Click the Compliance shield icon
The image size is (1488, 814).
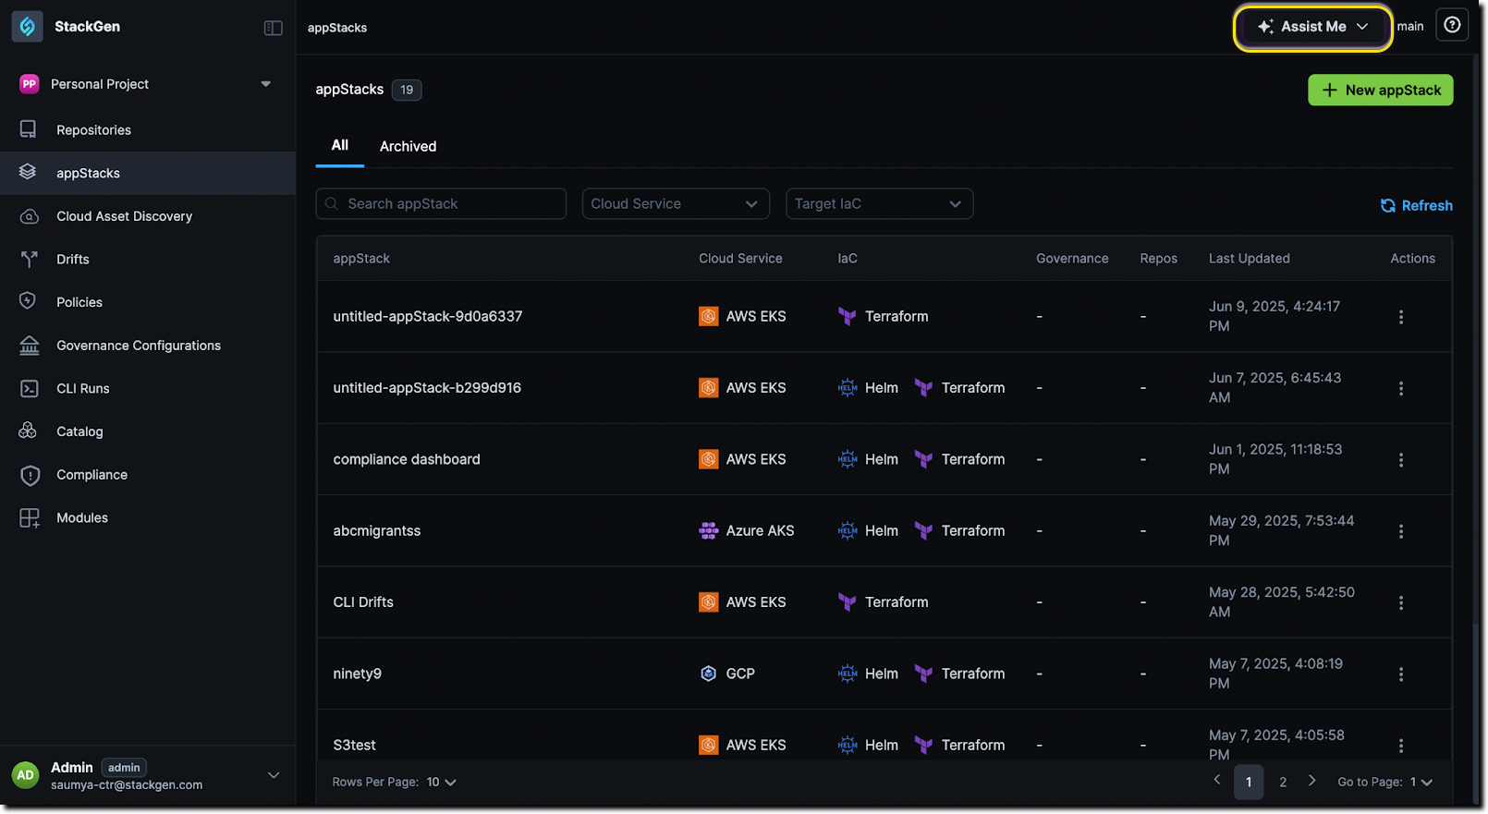pyautogui.click(x=30, y=475)
